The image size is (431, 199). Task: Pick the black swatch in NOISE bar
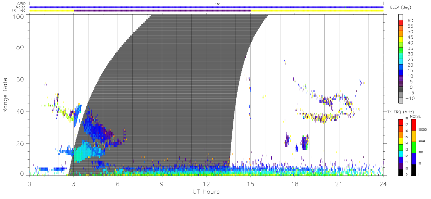(414, 170)
